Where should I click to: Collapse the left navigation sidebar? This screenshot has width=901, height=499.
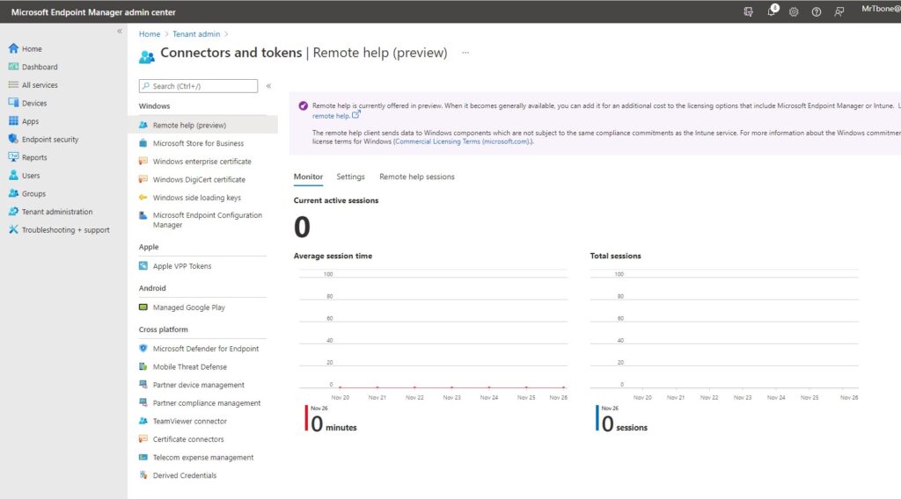[x=120, y=32]
